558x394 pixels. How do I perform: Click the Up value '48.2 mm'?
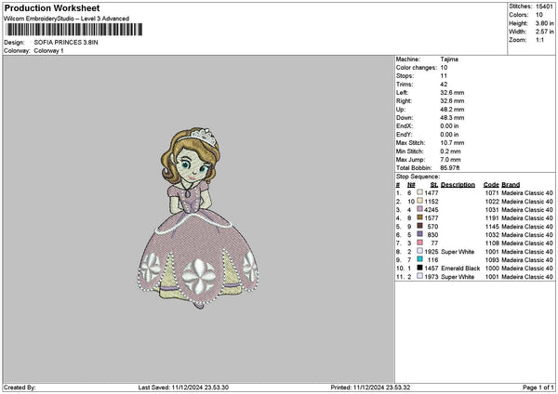[x=452, y=110]
